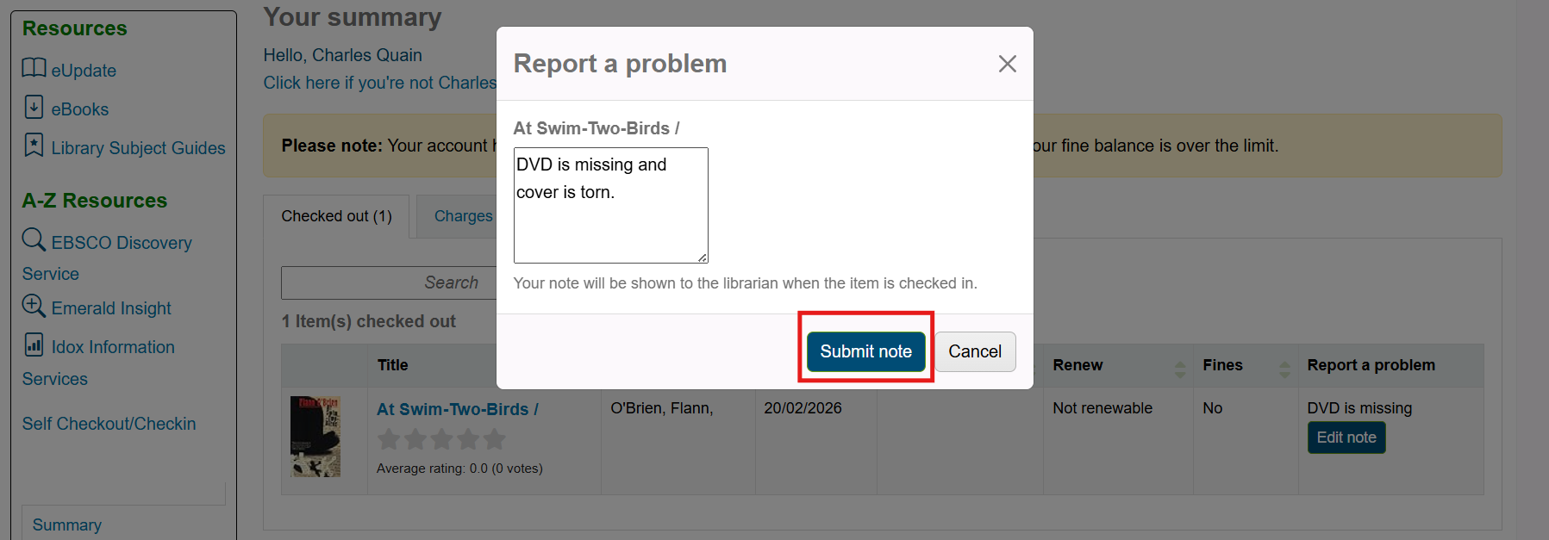Image resolution: width=1549 pixels, height=540 pixels.
Task: Click the eBooks download icon
Action: click(34, 107)
